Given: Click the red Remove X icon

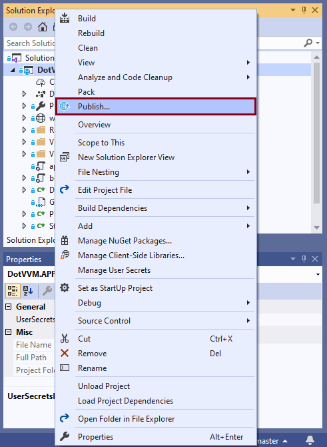Looking at the screenshot, I should tap(65, 353).
